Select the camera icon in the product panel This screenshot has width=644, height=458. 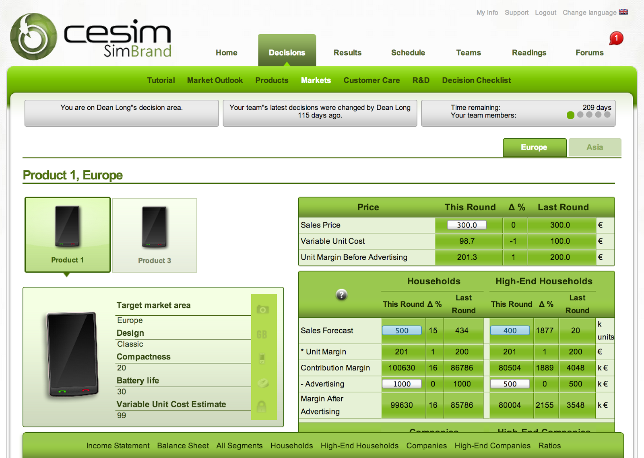[264, 310]
